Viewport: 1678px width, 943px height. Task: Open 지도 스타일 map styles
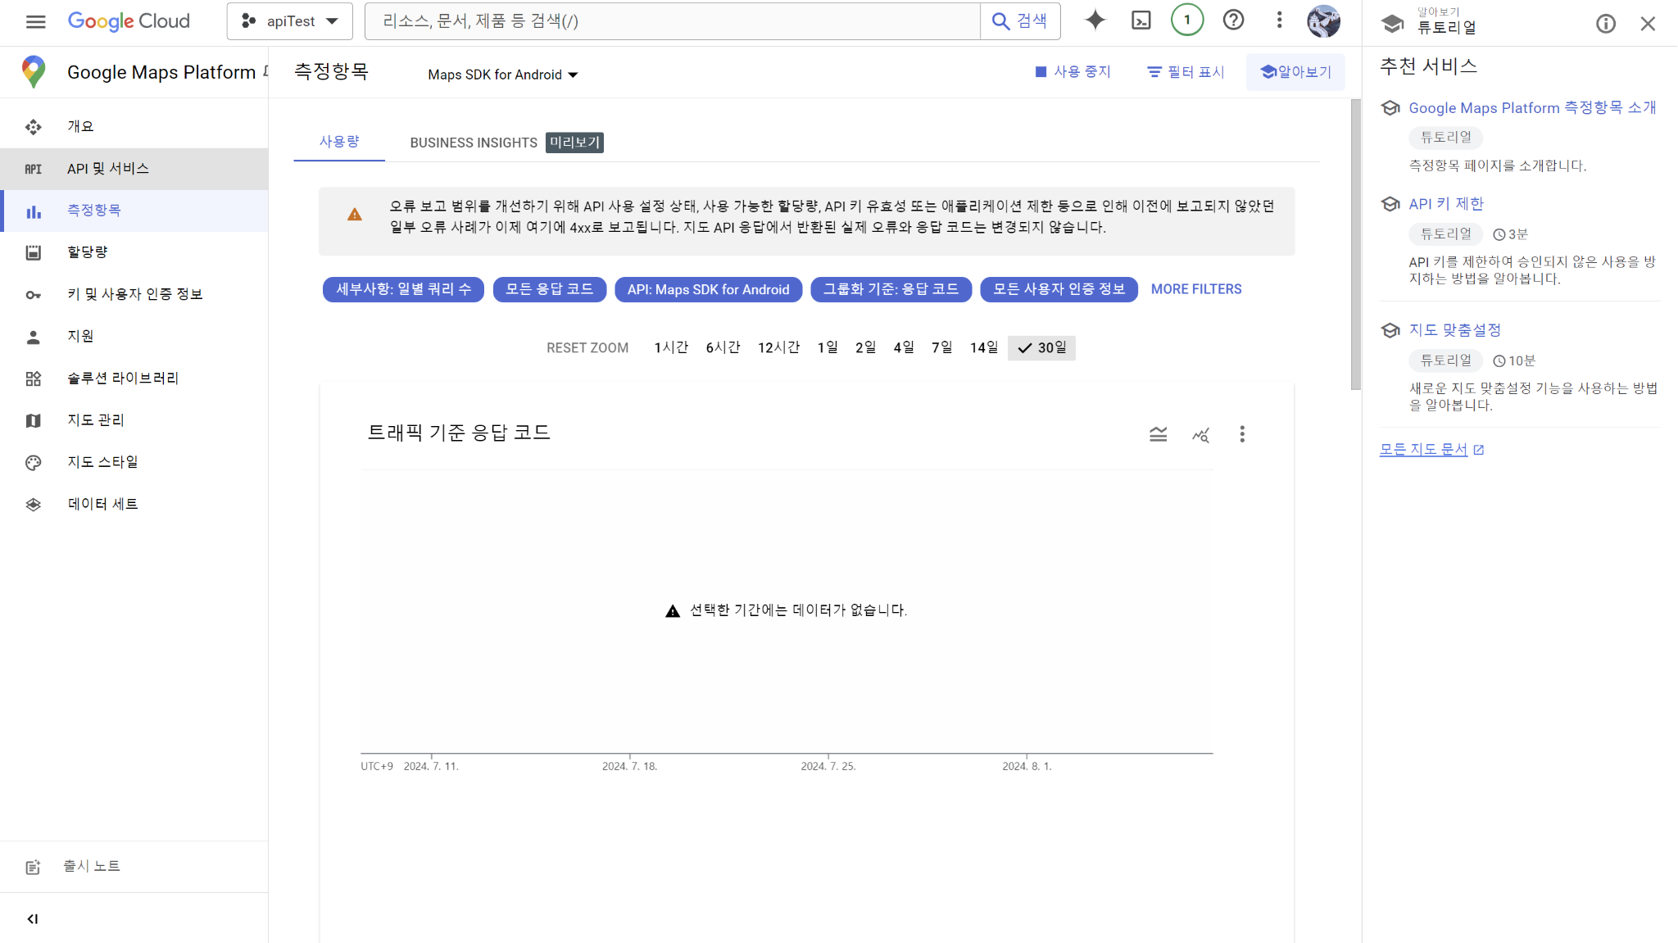pyautogui.click(x=134, y=462)
